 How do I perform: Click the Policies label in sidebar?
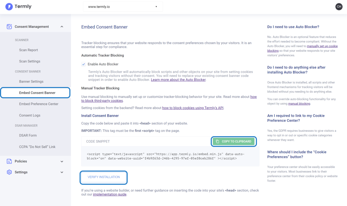tap(21, 161)
